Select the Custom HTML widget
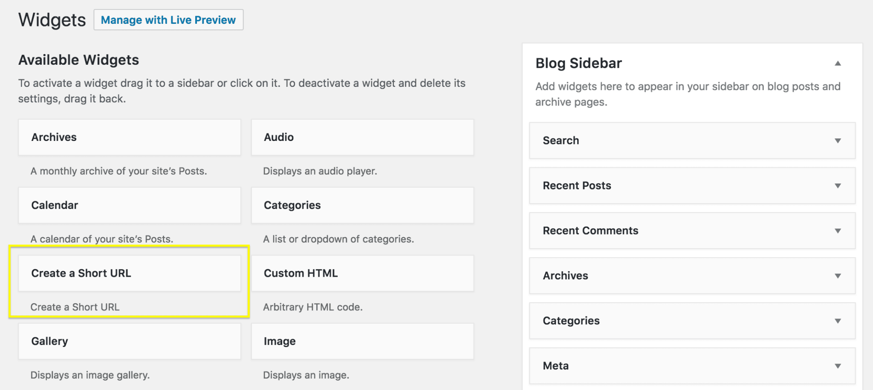 (x=362, y=273)
